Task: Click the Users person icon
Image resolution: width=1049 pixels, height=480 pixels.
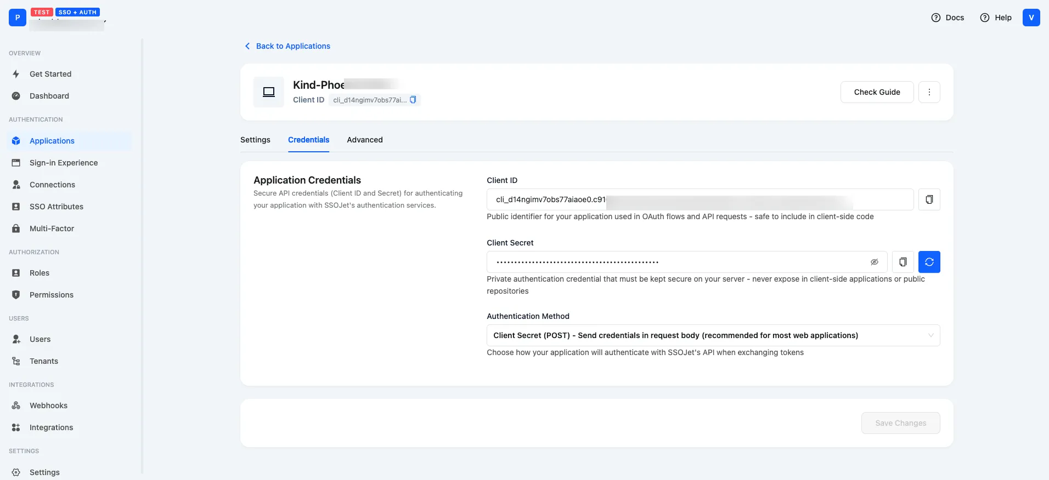Action: click(16, 339)
